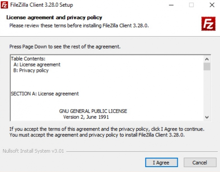
Task: Click the I Agree button
Action: (x=162, y=163)
